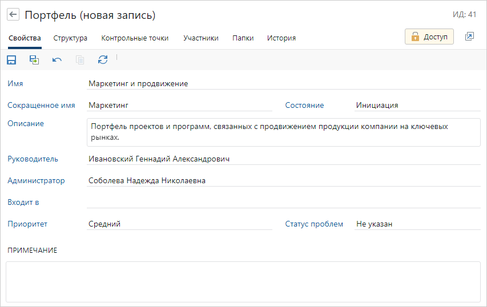The width and height of the screenshot is (487, 307).
Task: Open the Статус проблем field showing Не указан
Action: [417, 224]
